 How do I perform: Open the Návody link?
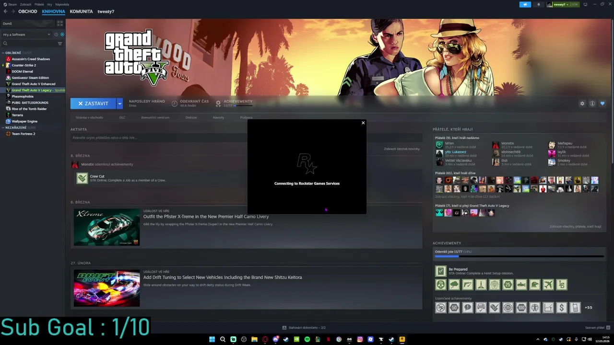tap(218, 117)
